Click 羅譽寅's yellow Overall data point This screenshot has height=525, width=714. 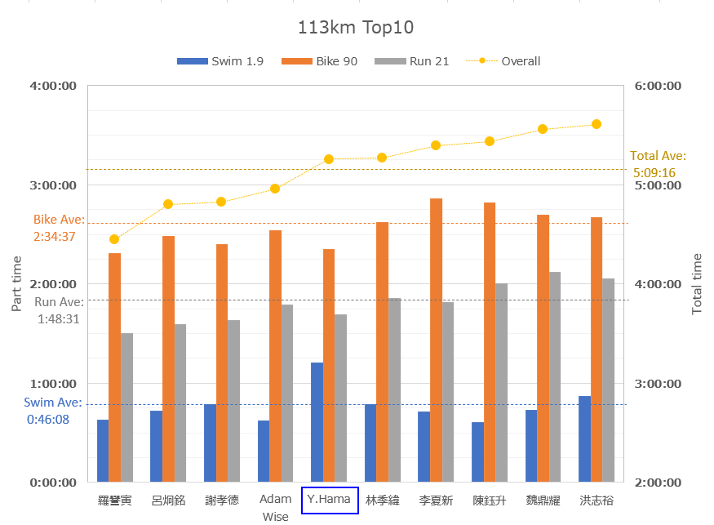[114, 239]
